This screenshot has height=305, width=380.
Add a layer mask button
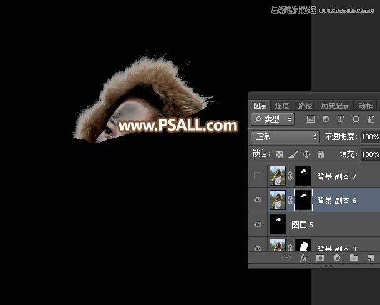320,258
